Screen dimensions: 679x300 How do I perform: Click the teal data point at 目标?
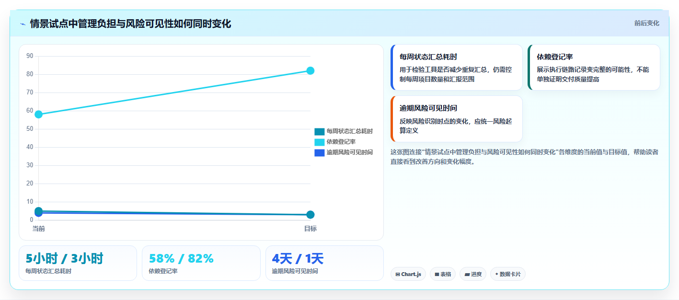coord(310,215)
